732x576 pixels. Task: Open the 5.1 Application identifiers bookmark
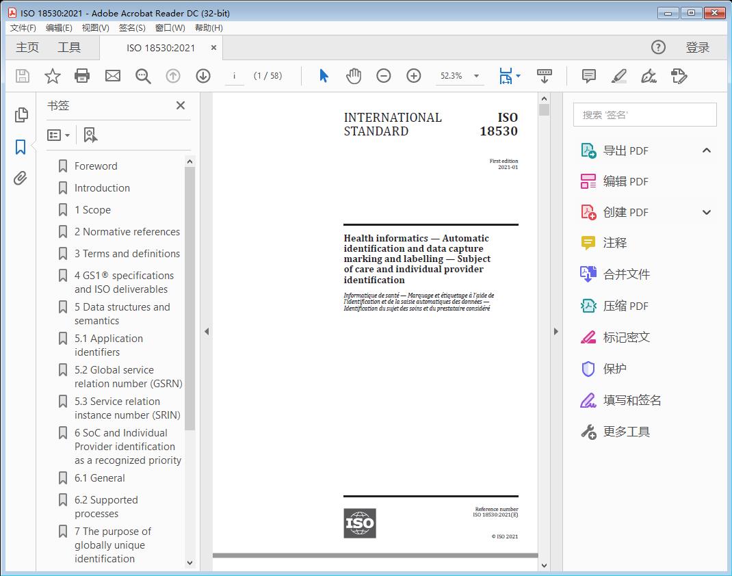click(109, 345)
